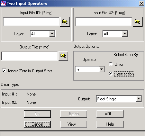Image resolution: width=145 pixels, height=136 pixels.
Task: Open Help for Two Input Operators
Action: pyautogui.click(x=110, y=124)
